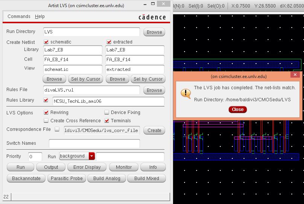The image size is (304, 204).
Task: Enable the Device Fixing option
Action: pos(107,112)
